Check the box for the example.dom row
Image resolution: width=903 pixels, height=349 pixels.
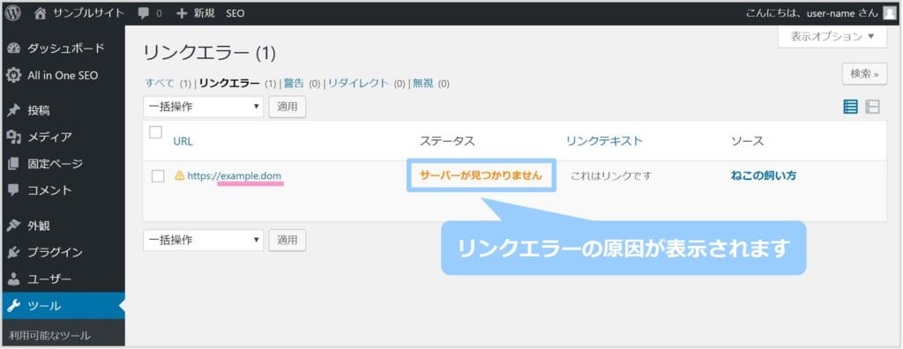(x=158, y=176)
